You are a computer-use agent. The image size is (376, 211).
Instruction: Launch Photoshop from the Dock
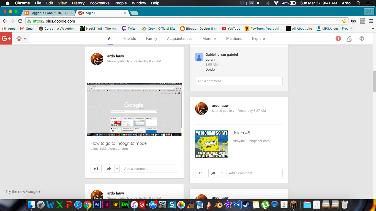pos(97,204)
